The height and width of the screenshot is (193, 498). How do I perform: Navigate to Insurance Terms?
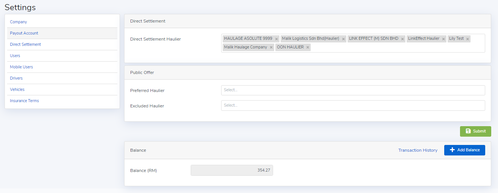pyautogui.click(x=24, y=101)
